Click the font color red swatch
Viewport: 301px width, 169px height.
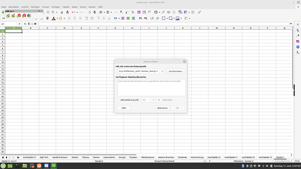pos(54,18)
